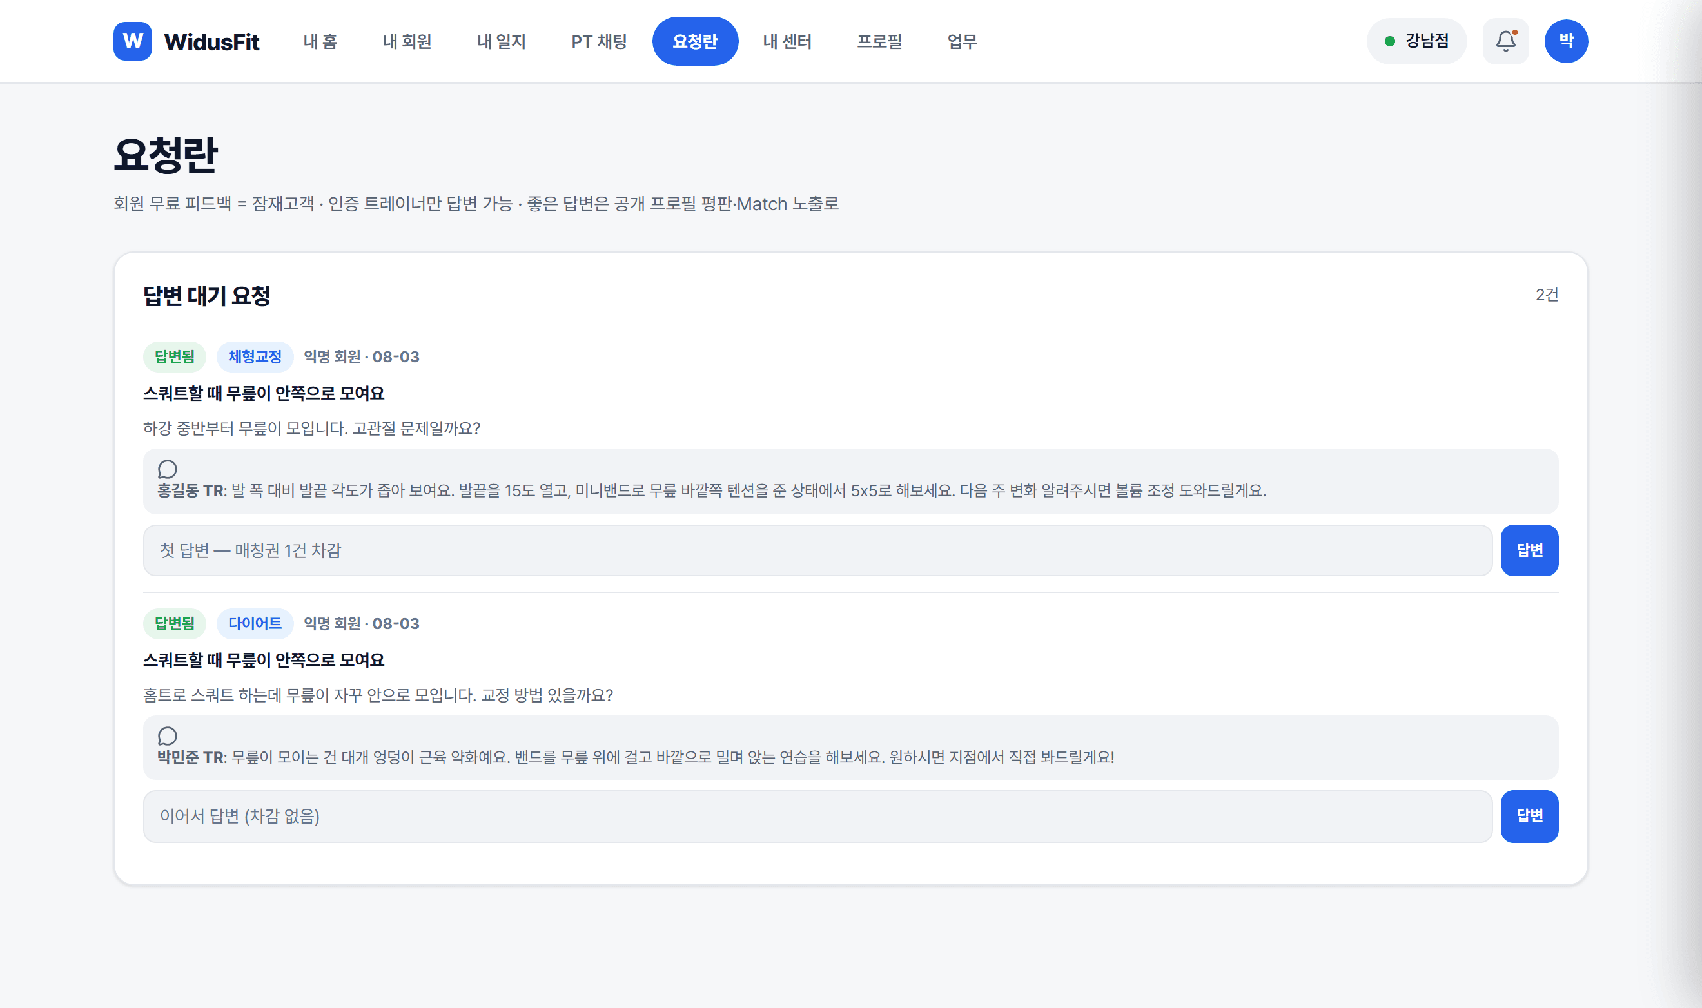Click 답변됨 badge on 체형교정 request
This screenshot has width=1702, height=1008.
(x=175, y=356)
